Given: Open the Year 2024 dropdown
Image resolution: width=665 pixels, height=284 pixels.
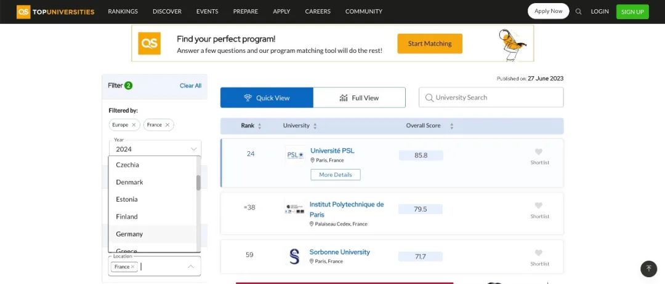Looking at the screenshot, I should click(x=155, y=149).
